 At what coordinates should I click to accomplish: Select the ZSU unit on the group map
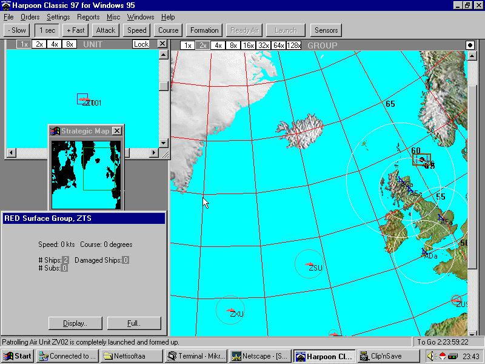310,265
